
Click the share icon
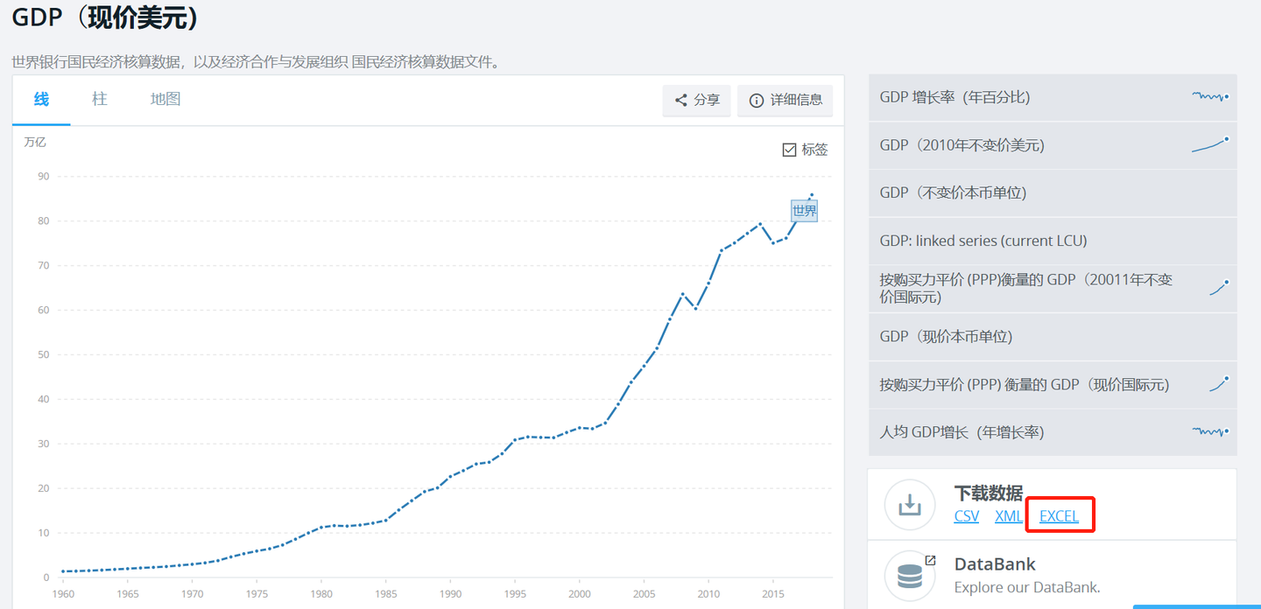pos(680,100)
